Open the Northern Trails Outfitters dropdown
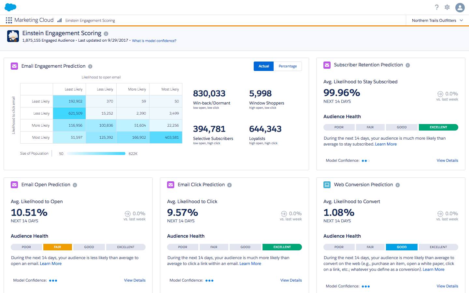Screen dimensions: 469x293 click(x=436, y=20)
